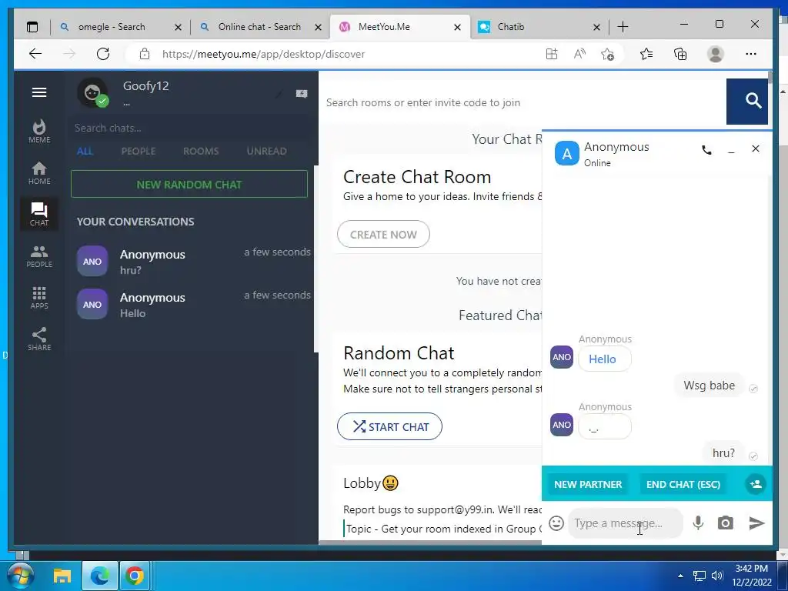The image size is (788, 591).
Task: Click the Wsg babe message bubble
Action: (x=709, y=386)
